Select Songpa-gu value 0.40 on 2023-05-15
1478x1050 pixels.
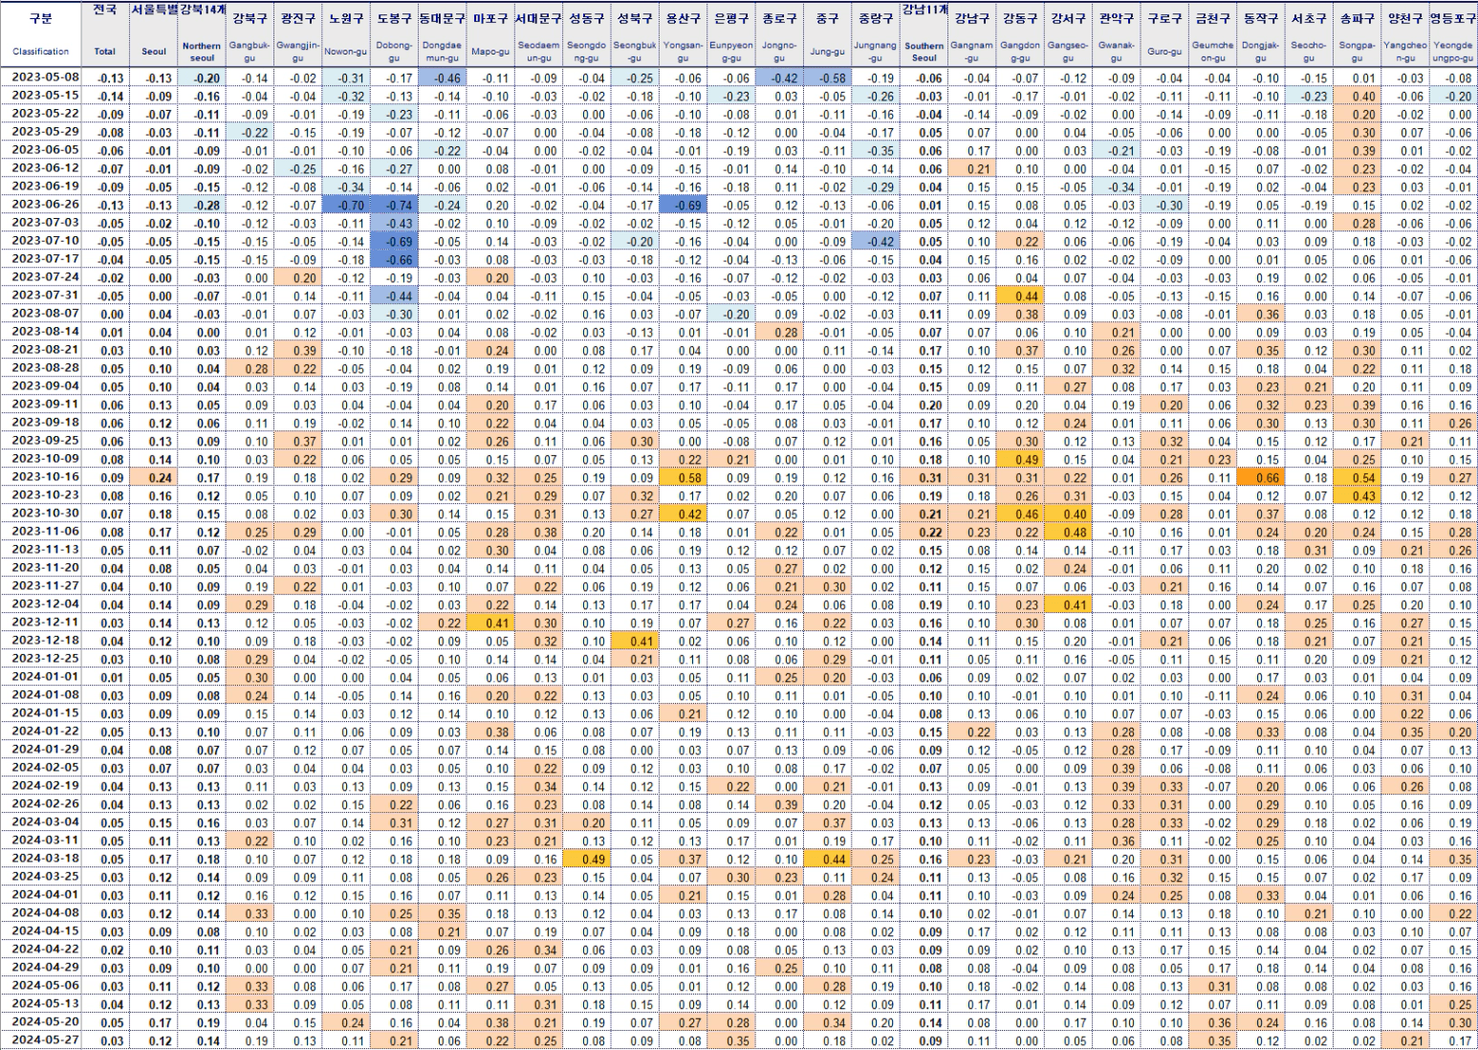1357,96
